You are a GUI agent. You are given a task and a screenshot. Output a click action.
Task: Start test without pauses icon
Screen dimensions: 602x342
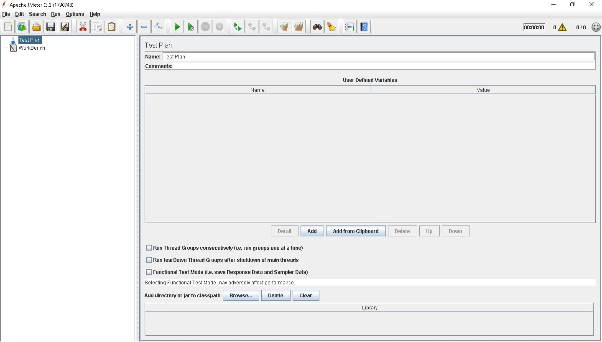(191, 27)
